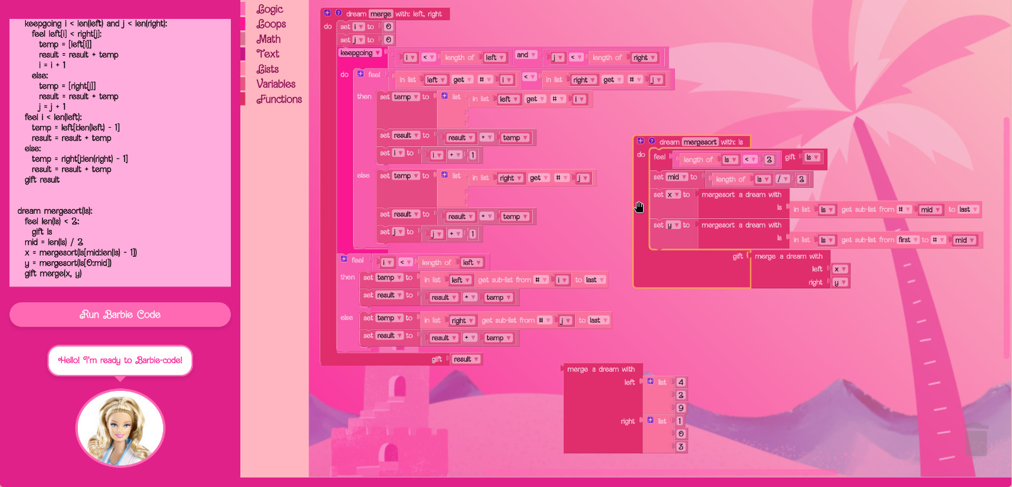Open the keepgoing loop mode dropdown

pyautogui.click(x=360, y=53)
